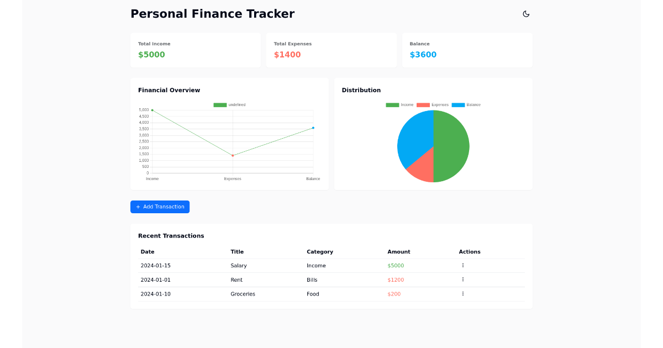Click the Total Expenses summary card
Viewport: 663px width, 348px height.
(331, 50)
